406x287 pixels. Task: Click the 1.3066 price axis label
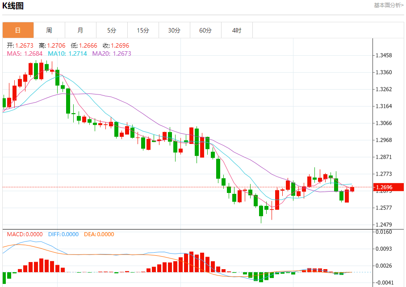(384, 123)
